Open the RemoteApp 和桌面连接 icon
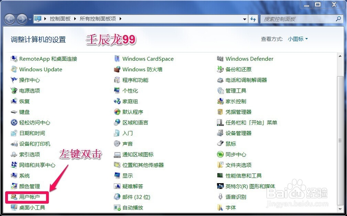Image resolution: width=347 pixels, height=216 pixels. click(14, 59)
